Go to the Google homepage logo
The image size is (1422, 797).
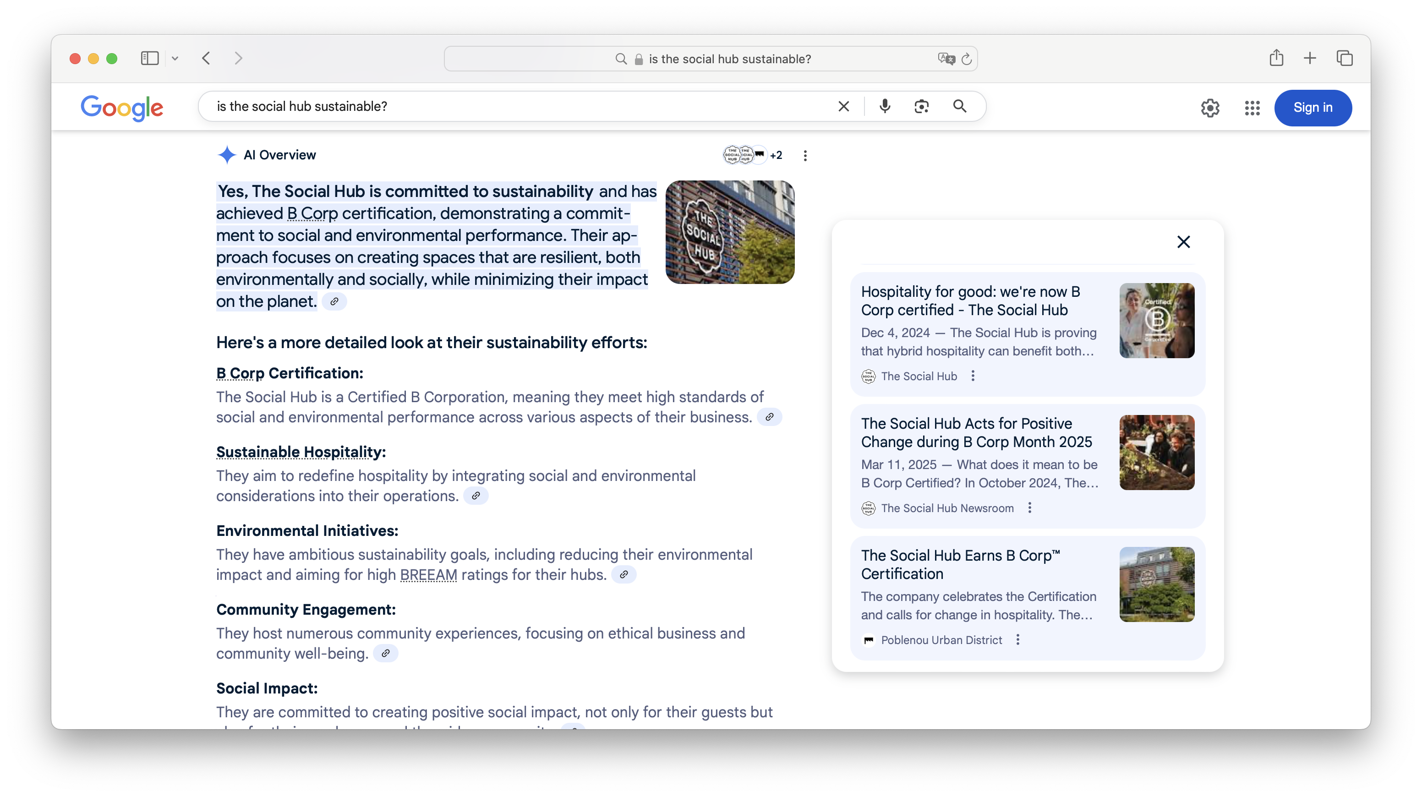[122, 108]
